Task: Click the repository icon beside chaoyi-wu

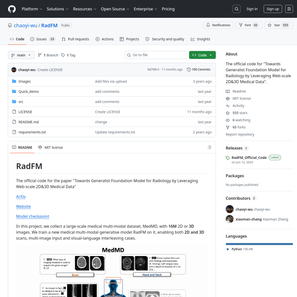Action: click(10, 25)
